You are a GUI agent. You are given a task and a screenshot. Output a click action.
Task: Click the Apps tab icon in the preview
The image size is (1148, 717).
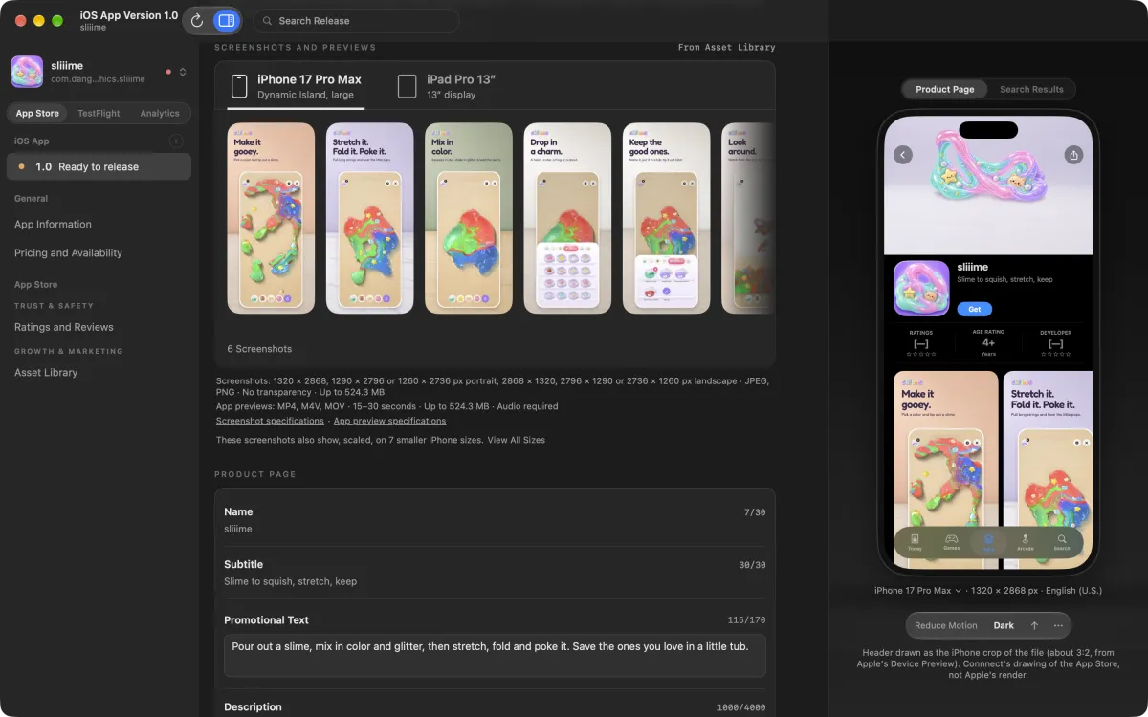[x=988, y=542]
